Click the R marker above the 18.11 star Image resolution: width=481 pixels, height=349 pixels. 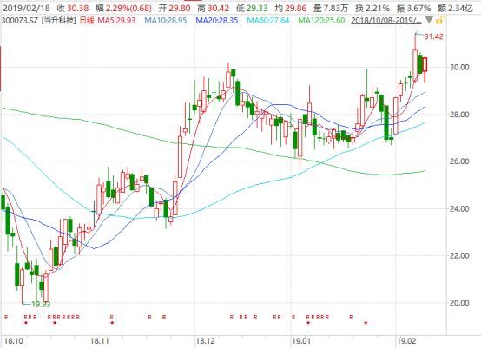(112, 317)
